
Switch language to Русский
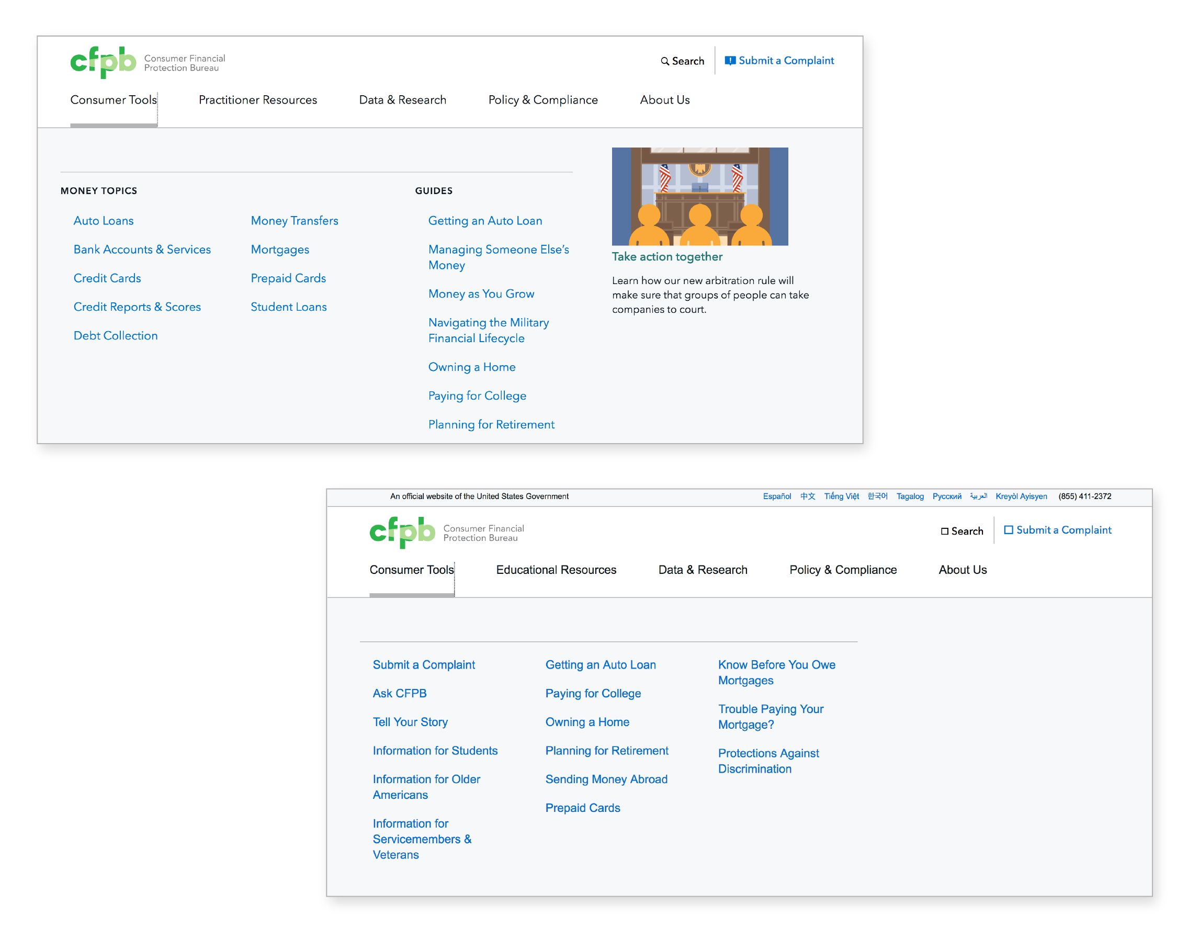point(946,496)
